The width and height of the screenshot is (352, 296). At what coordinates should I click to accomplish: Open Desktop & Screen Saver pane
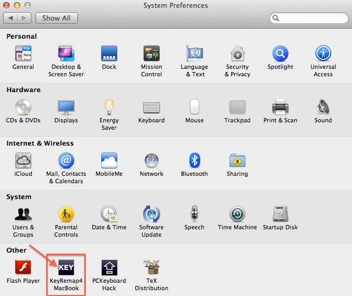[66, 54]
